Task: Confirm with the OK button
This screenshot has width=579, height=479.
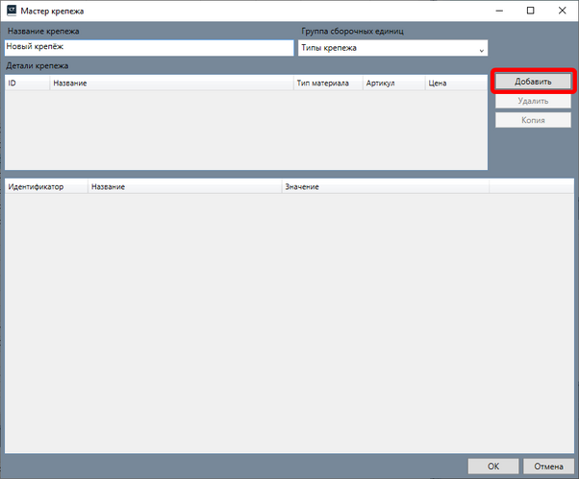Action: [x=493, y=467]
